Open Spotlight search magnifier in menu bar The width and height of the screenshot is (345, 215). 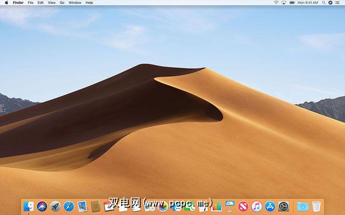coord(324,3)
